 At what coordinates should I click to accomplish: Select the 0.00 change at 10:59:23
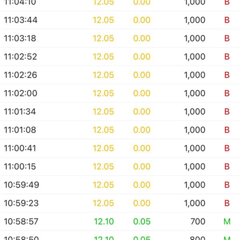coord(142,203)
